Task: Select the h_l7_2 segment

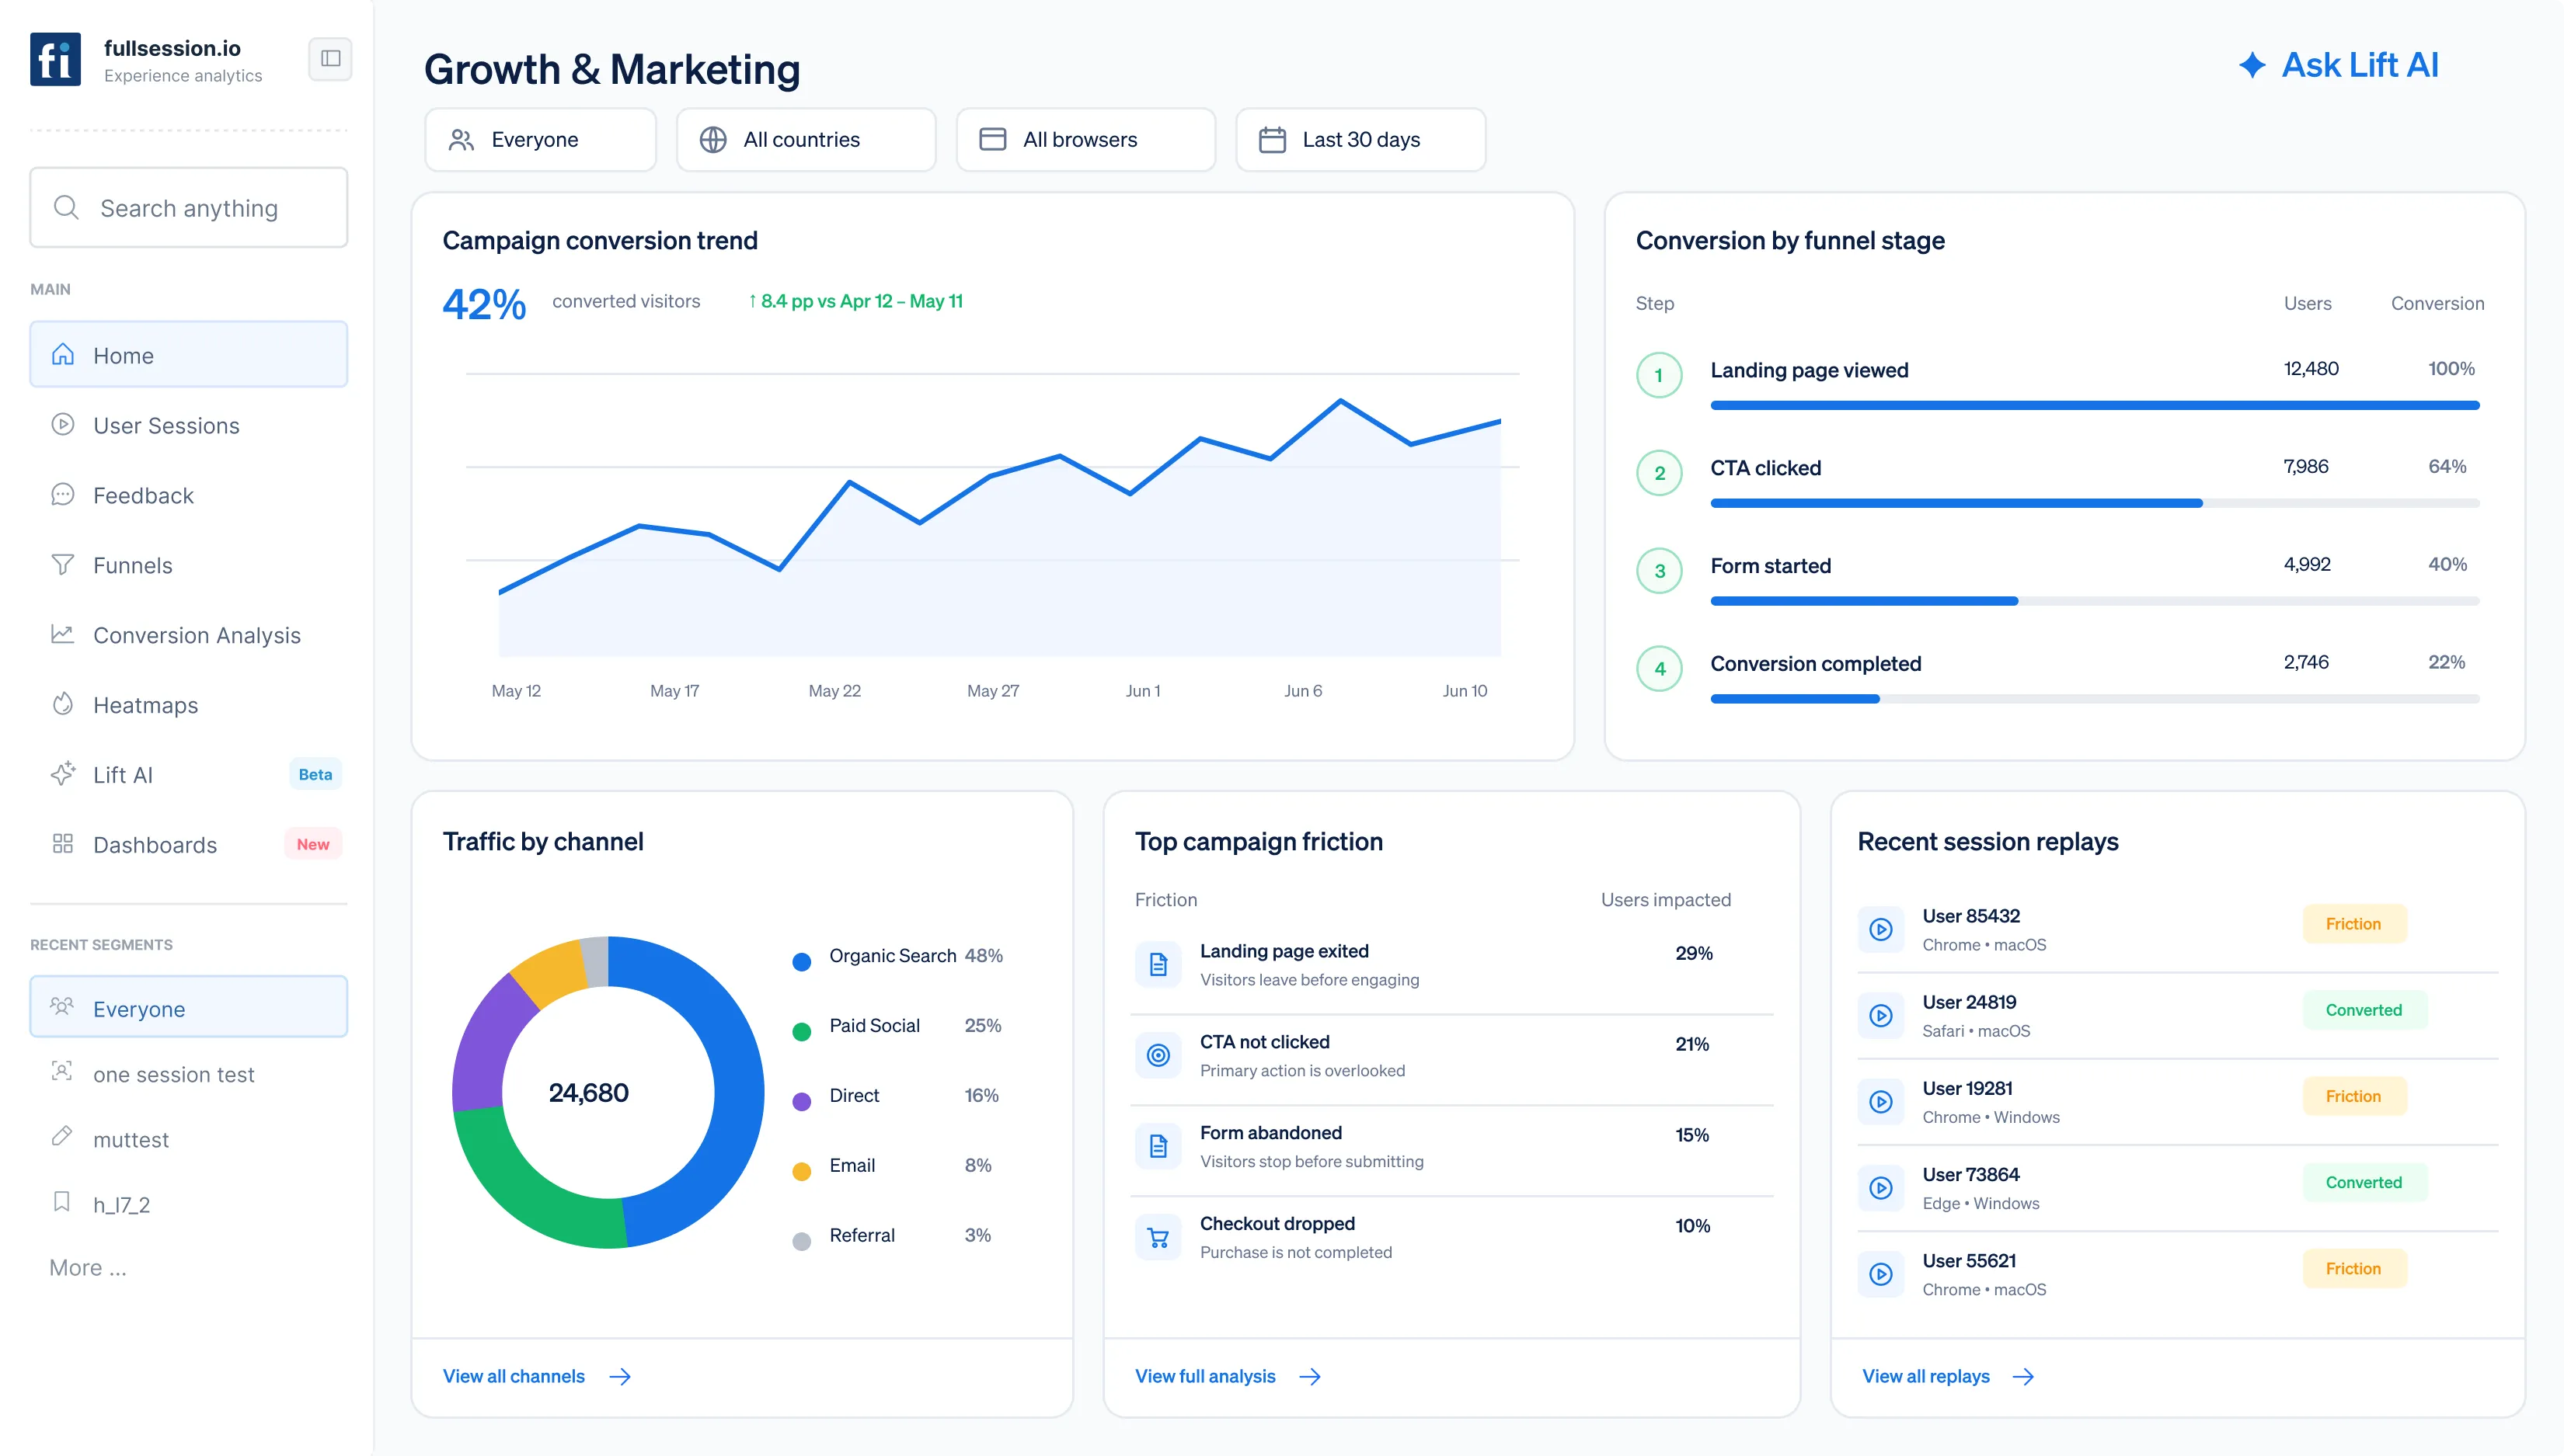Action: [x=189, y=1204]
